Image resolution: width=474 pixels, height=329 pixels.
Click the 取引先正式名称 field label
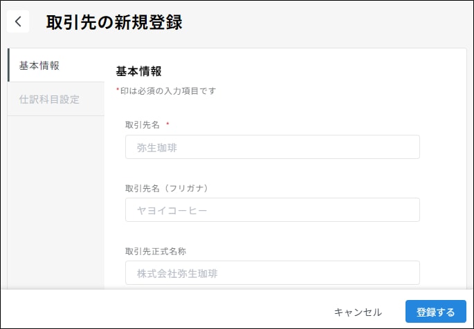click(x=156, y=251)
